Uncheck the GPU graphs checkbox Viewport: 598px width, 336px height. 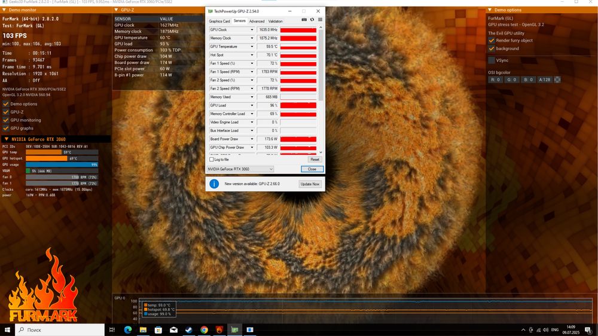click(6, 128)
